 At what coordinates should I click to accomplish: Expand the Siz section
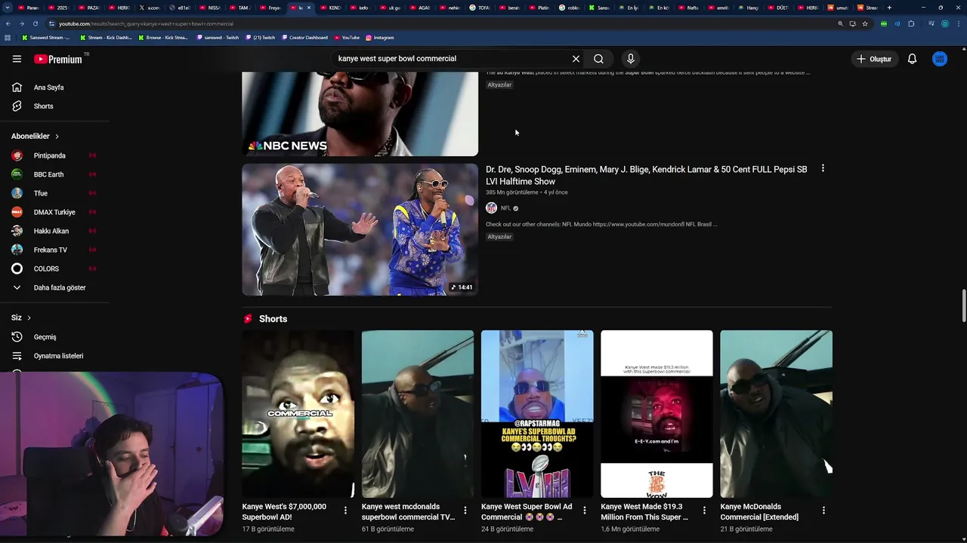(20, 318)
